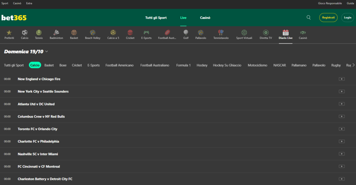Click the Registrati button
Image resolution: width=356 pixels, height=185 pixels.
[x=328, y=17]
